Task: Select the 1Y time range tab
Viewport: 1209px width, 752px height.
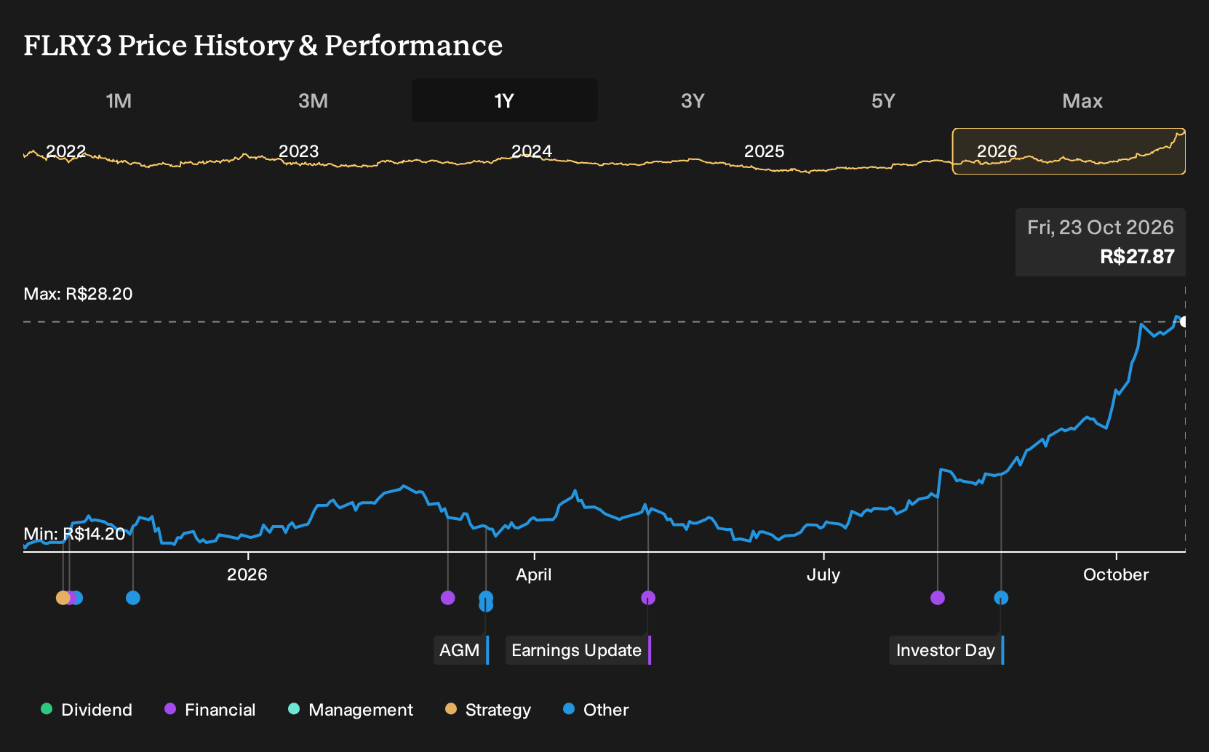Action: tap(505, 100)
